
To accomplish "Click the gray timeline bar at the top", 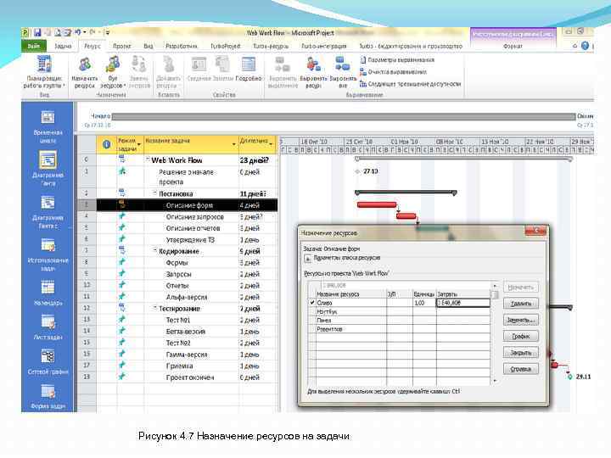I will pos(344,116).
